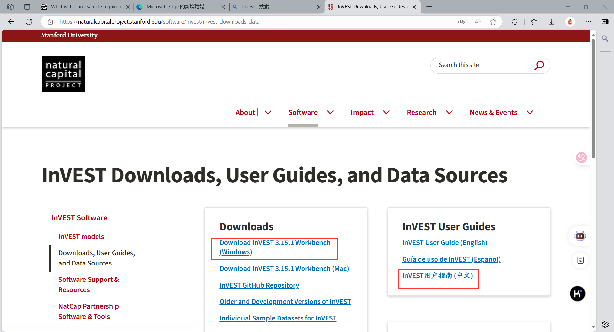Screen dimensions: 614x332
Task: Click Download InVEST 3.15.1 Workbench (Mac)
Action: 284,269
